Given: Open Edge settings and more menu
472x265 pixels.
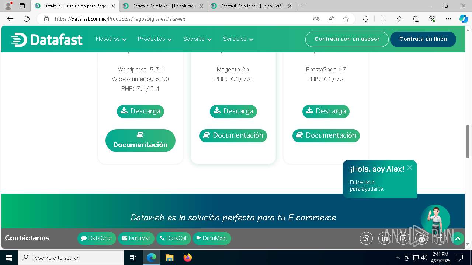Looking at the screenshot, I should [x=448, y=19].
